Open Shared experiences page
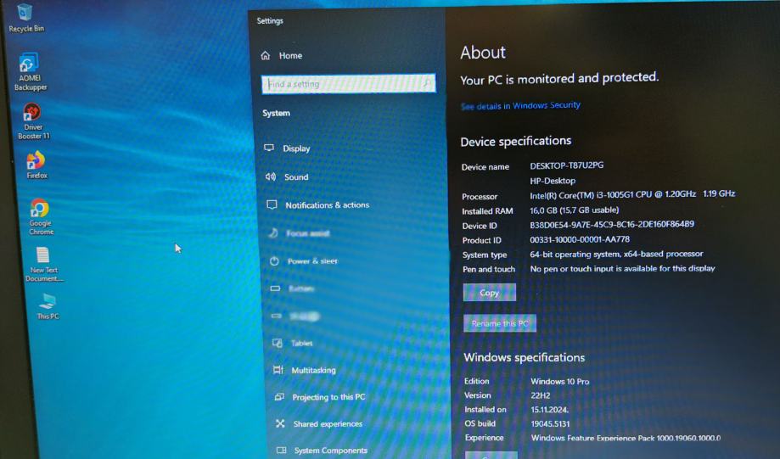This screenshot has width=780, height=459. [328, 423]
